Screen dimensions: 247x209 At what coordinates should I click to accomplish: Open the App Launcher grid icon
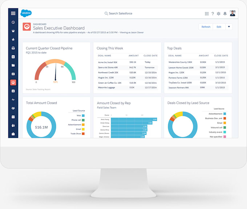click(x=207, y=14)
